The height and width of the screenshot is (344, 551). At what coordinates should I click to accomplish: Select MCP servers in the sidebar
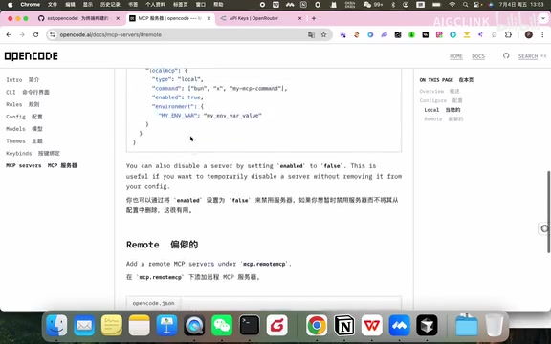[41, 165]
